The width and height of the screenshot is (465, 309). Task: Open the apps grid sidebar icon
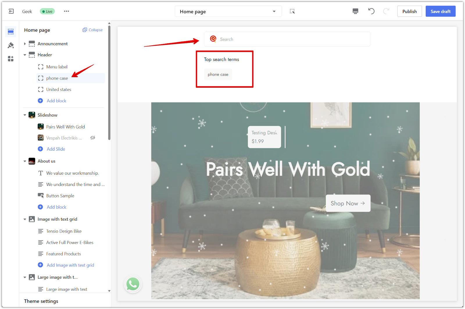[11, 59]
